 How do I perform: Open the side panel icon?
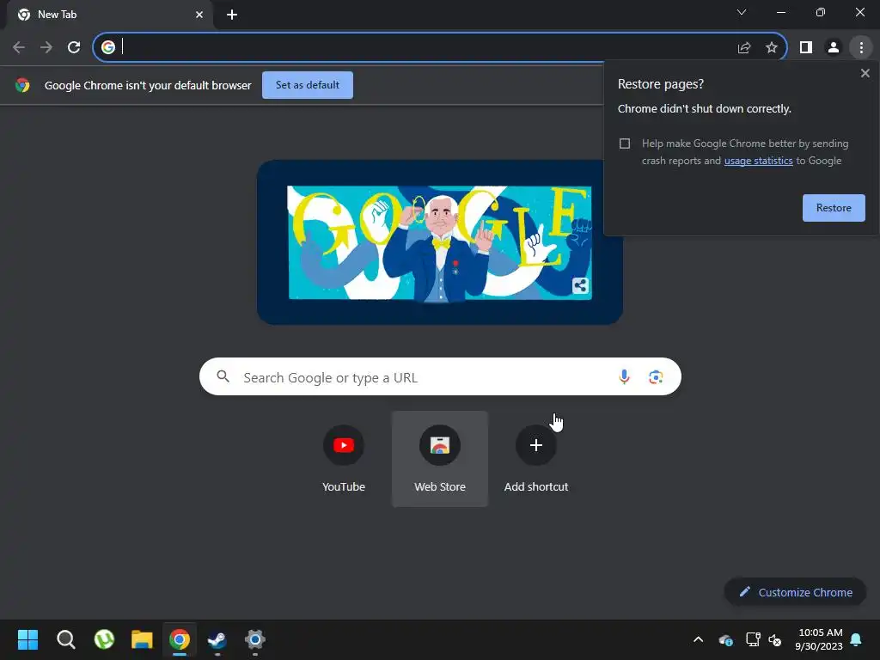(x=806, y=47)
